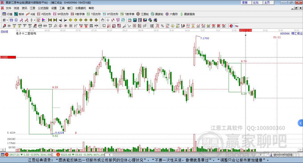Viewport: 303px width, 163px height.
Task: Click the 收600966日线 status tab
Action: coord(281,155)
